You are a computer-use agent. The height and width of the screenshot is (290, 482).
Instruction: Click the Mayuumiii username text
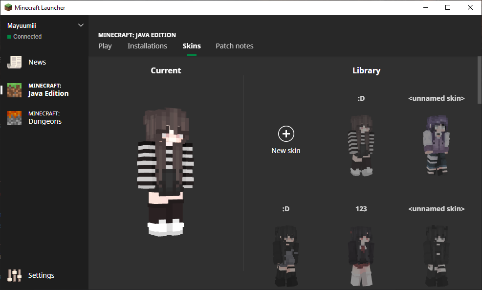tap(22, 25)
